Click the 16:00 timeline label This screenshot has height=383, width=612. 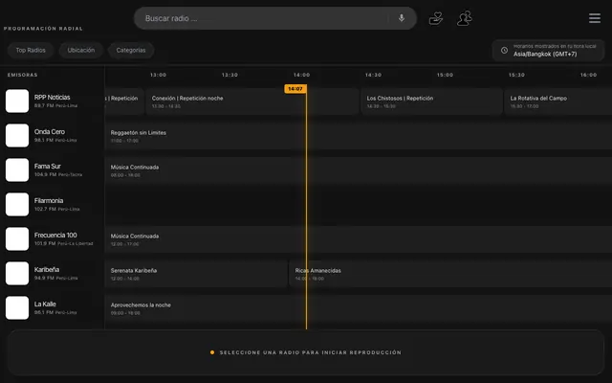(588, 75)
